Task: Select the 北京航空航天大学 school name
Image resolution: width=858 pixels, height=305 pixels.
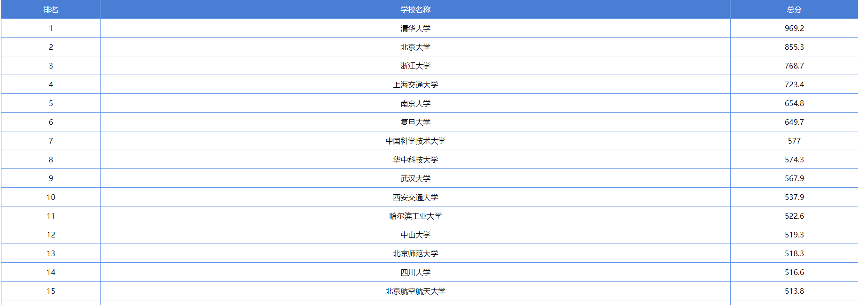Action: 415,291
